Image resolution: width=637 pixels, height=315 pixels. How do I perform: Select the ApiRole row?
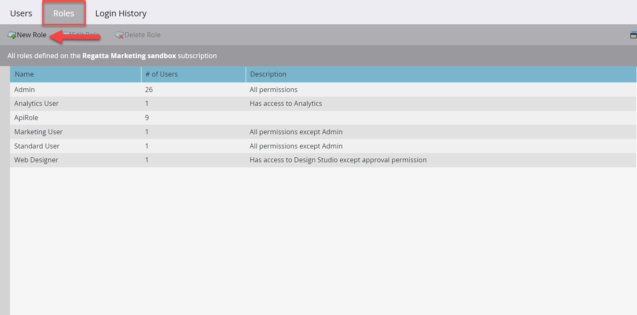[x=323, y=118]
